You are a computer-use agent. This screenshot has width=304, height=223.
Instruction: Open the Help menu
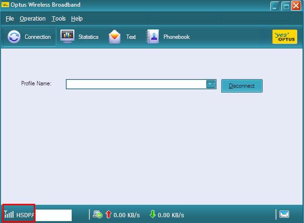[77, 19]
